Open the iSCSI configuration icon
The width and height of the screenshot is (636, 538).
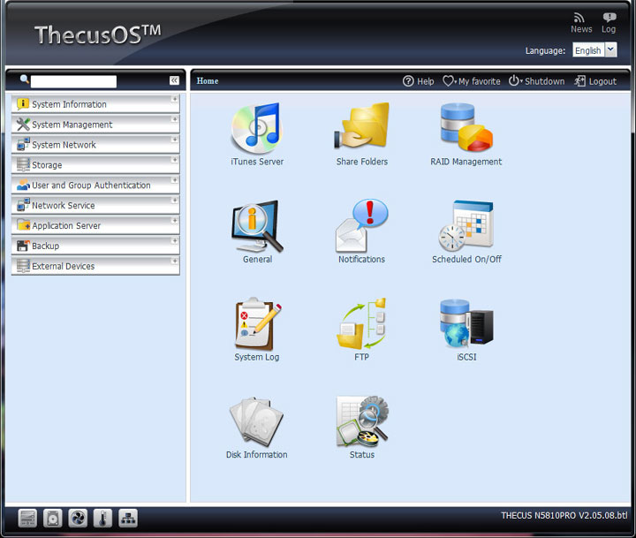[x=466, y=325]
